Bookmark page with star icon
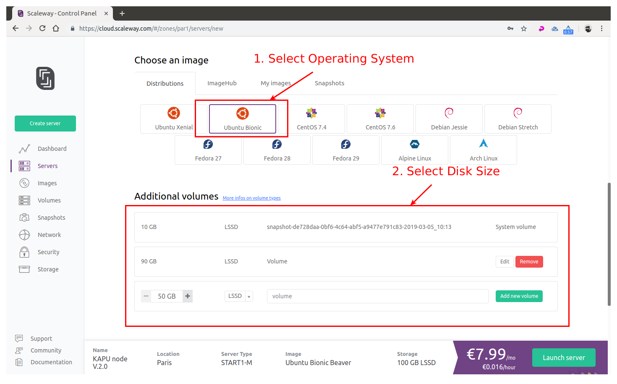 click(x=524, y=29)
